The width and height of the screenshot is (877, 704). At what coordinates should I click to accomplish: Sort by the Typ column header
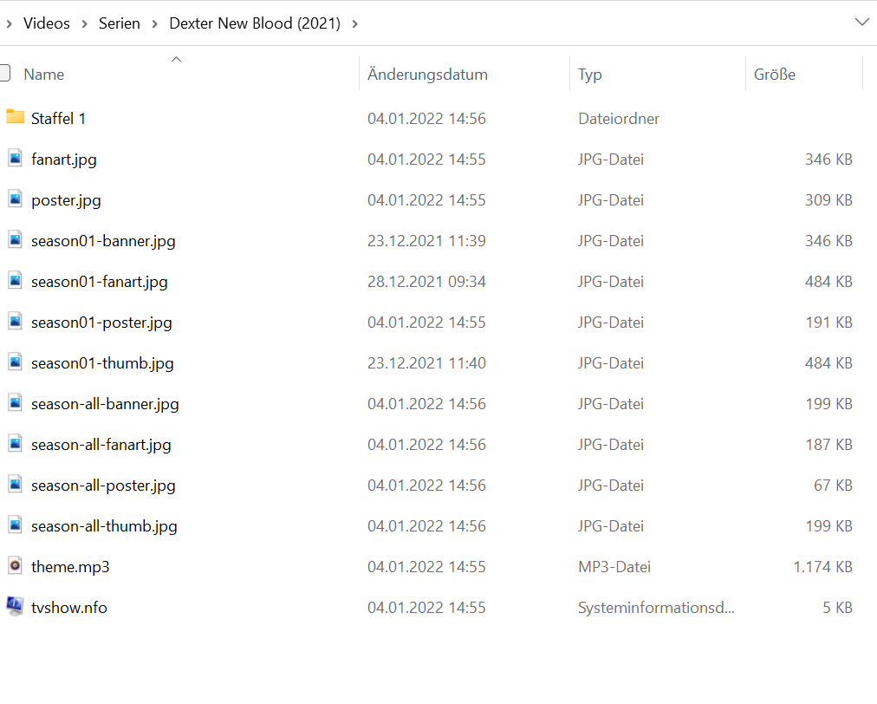click(590, 75)
